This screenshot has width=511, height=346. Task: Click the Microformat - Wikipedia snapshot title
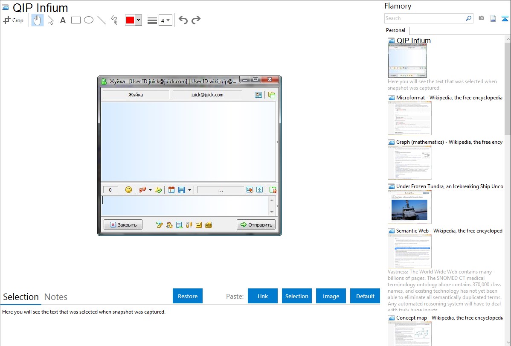tap(449, 98)
